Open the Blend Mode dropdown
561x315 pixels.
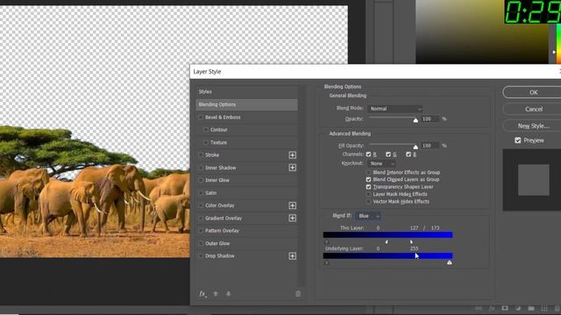pyautogui.click(x=395, y=108)
